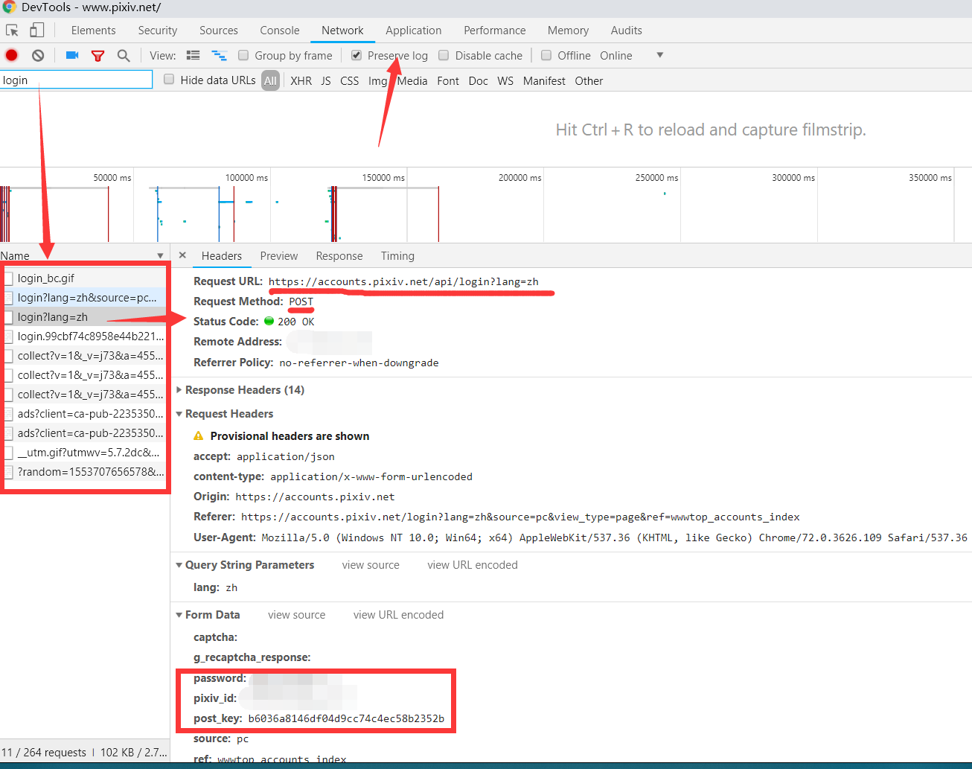972x769 pixels.
Task: Click file icon beside login_bc.gif
Action: click(x=8, y=278)
